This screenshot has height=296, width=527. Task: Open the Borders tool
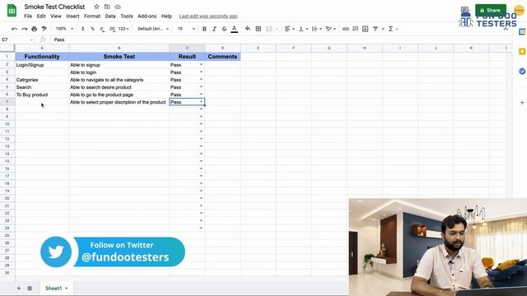pyautogui.click(x=258, y=30)
